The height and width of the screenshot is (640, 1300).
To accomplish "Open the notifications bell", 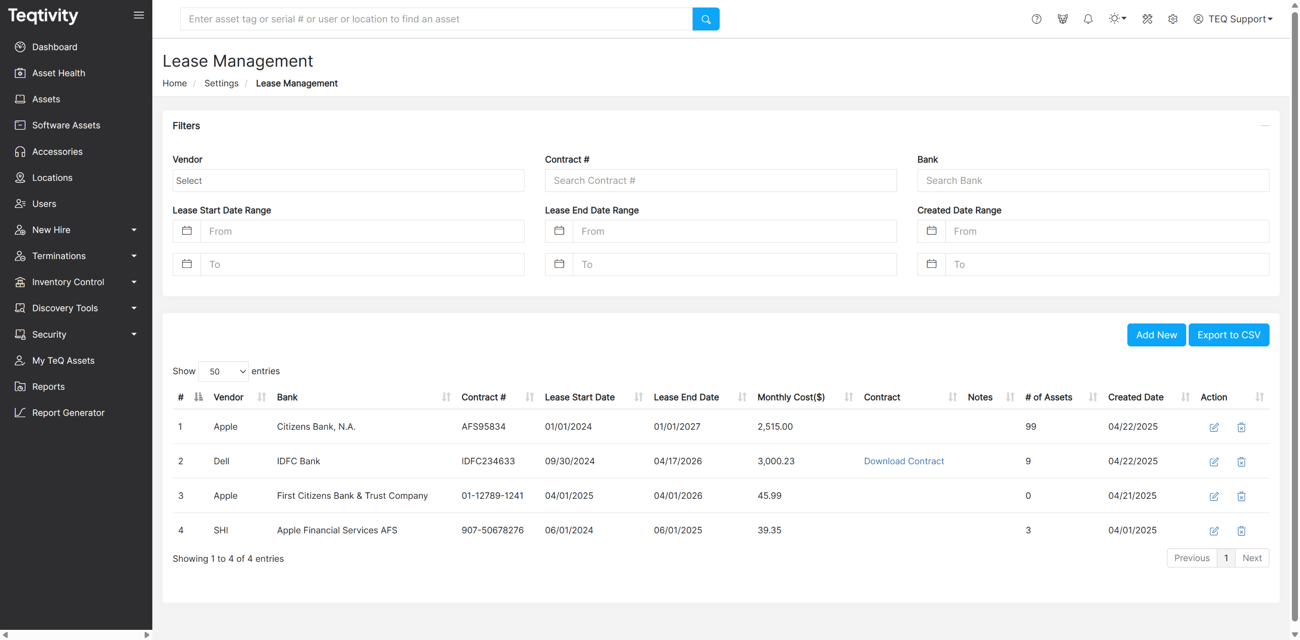I will [1088, 19].
